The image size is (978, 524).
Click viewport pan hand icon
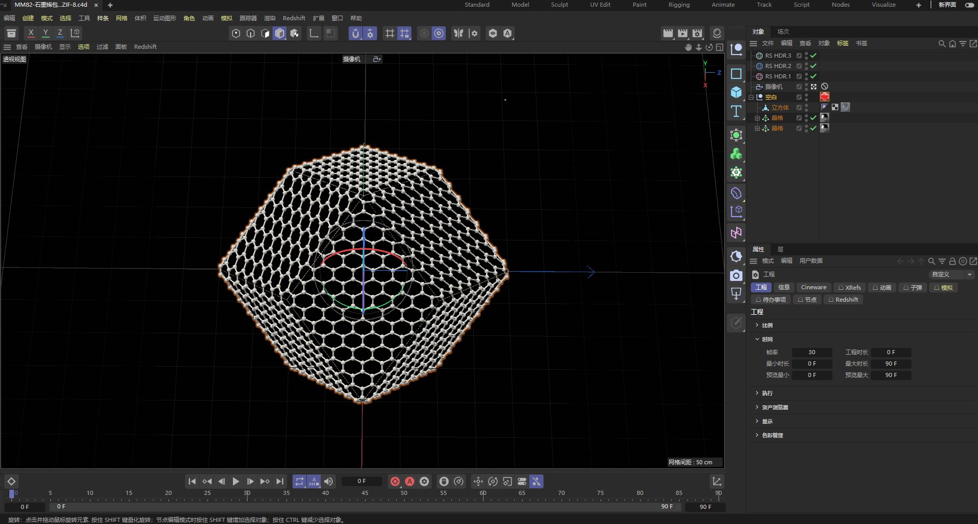[x=688, y=47]
